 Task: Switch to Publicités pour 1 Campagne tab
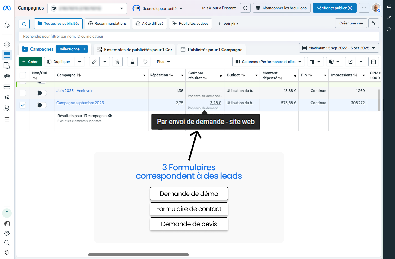pyautogui.click(x=211, y=50)
